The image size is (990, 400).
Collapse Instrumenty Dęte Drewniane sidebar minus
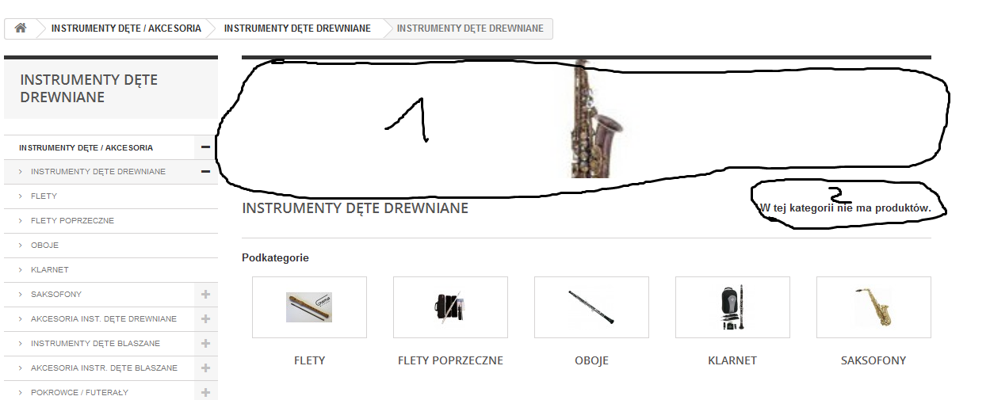tap(205, 172)
